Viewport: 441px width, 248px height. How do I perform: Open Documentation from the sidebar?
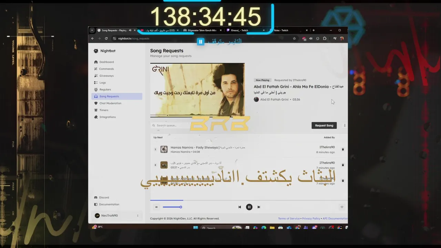pyautogui.click(x=109, y=204)
